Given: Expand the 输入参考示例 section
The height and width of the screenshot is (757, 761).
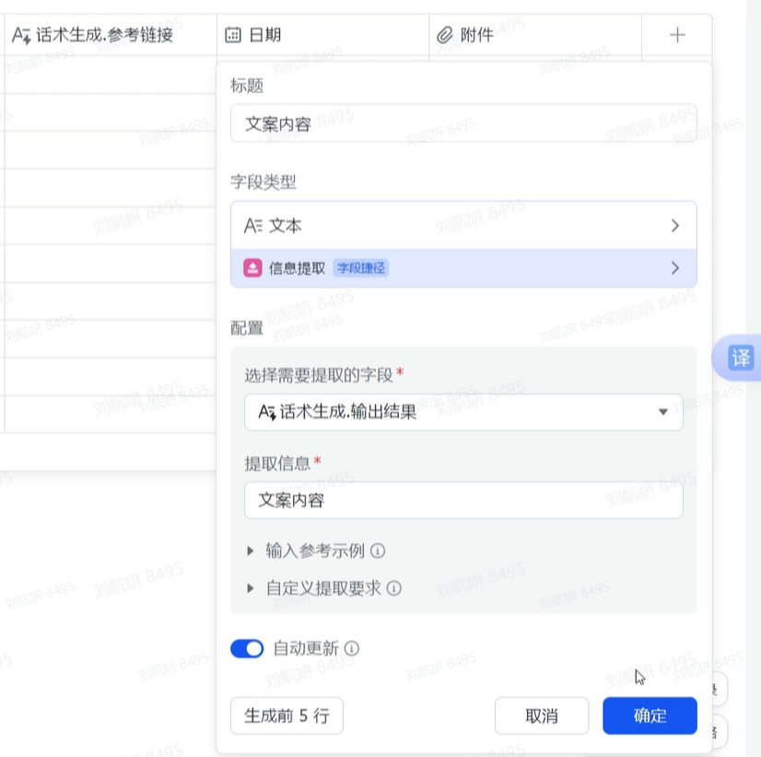Looking at the screenshot, I should click(x=250, y=550).
